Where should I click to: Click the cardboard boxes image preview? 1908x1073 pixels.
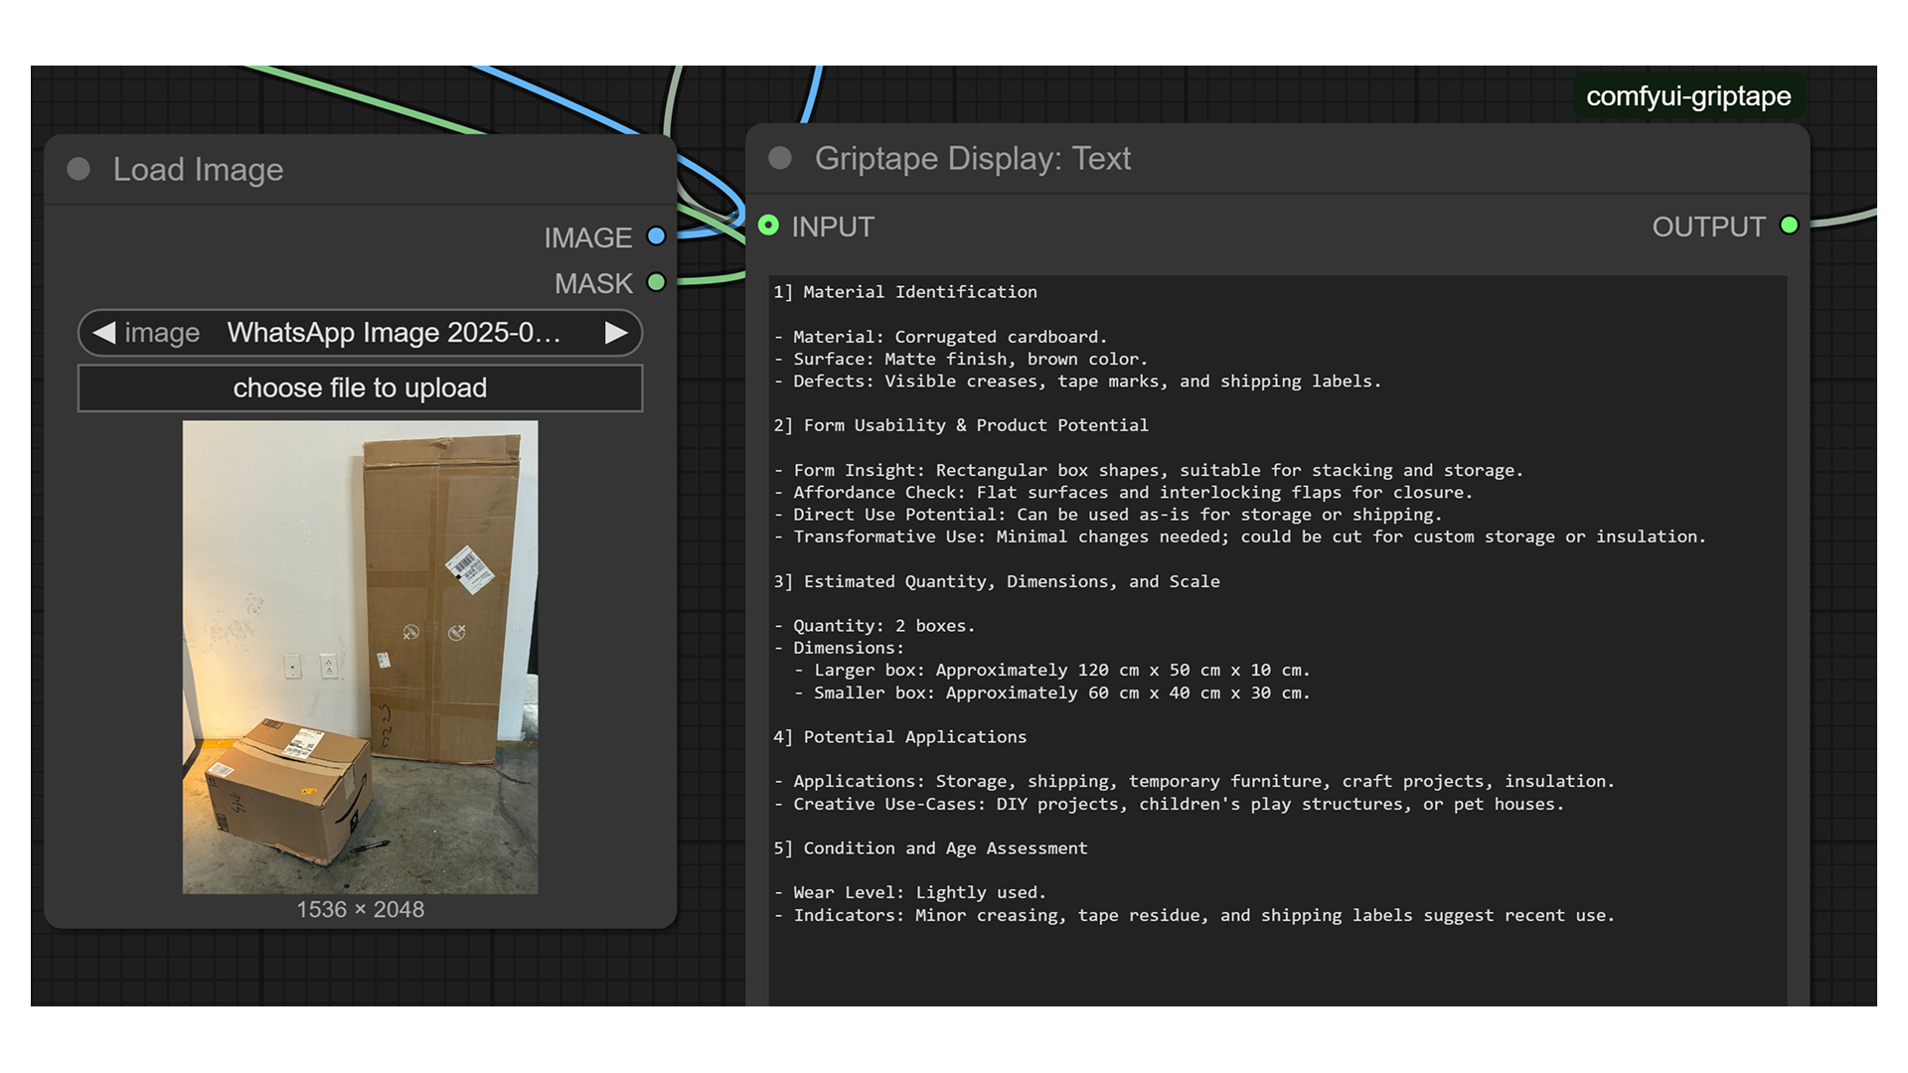click(360, 657)
